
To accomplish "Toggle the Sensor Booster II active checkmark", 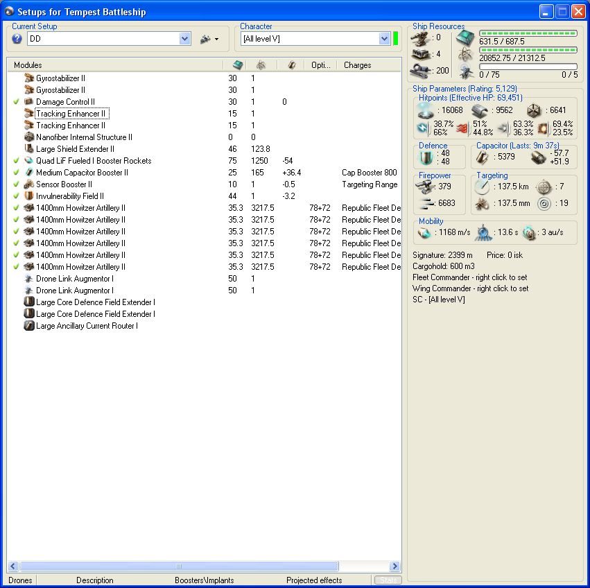I will tap(16, 184).
